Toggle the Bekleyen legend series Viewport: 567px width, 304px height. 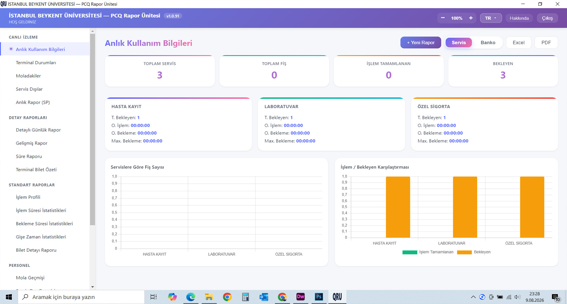point(474,252)
